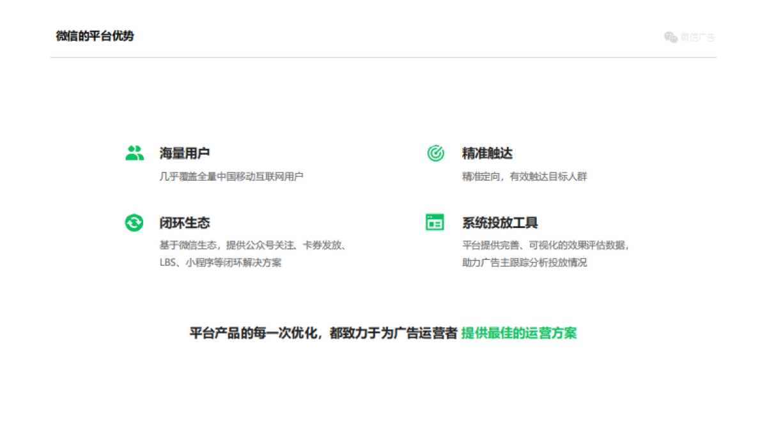Click the line 精准定向，有效触达目标人群
The width and height of the screenshot is (767, 431).
tap(525, 176)
